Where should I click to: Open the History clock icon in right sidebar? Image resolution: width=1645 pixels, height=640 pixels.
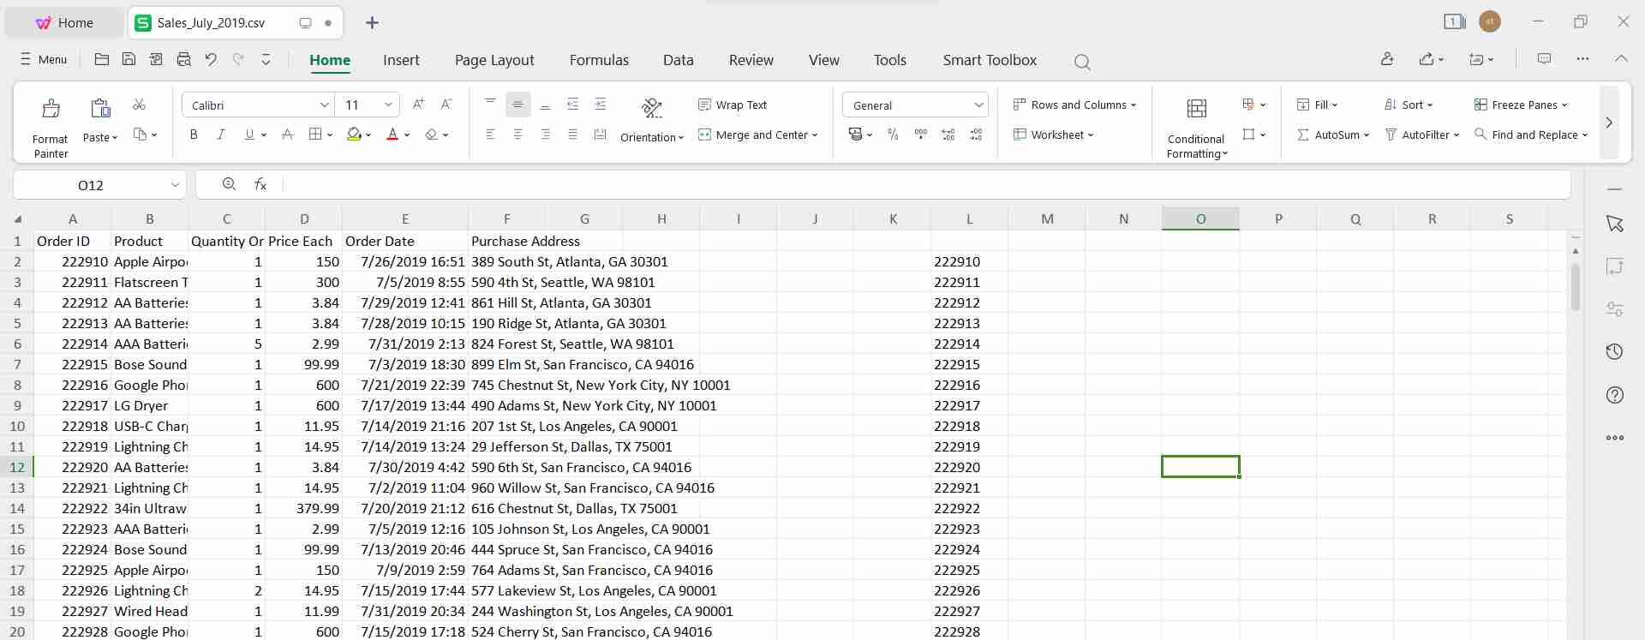[x=1615, y=351]
